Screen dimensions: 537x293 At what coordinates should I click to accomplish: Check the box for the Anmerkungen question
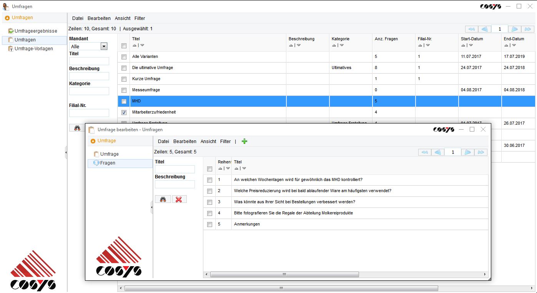point(209,225)
